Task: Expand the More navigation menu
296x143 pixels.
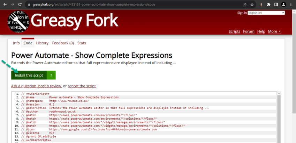Action: tap(274, 31)
